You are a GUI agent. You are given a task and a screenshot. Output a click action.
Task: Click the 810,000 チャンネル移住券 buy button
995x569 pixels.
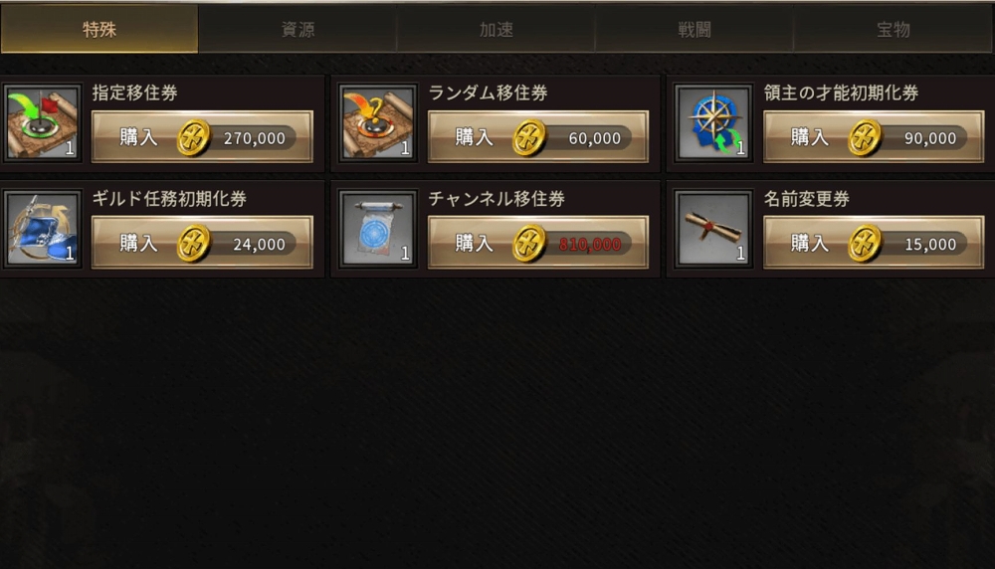(538, 243)
